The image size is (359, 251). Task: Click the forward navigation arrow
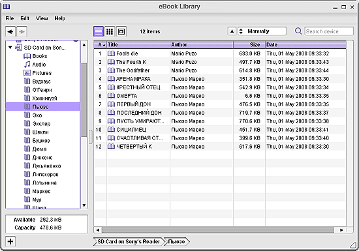[22, 31]
